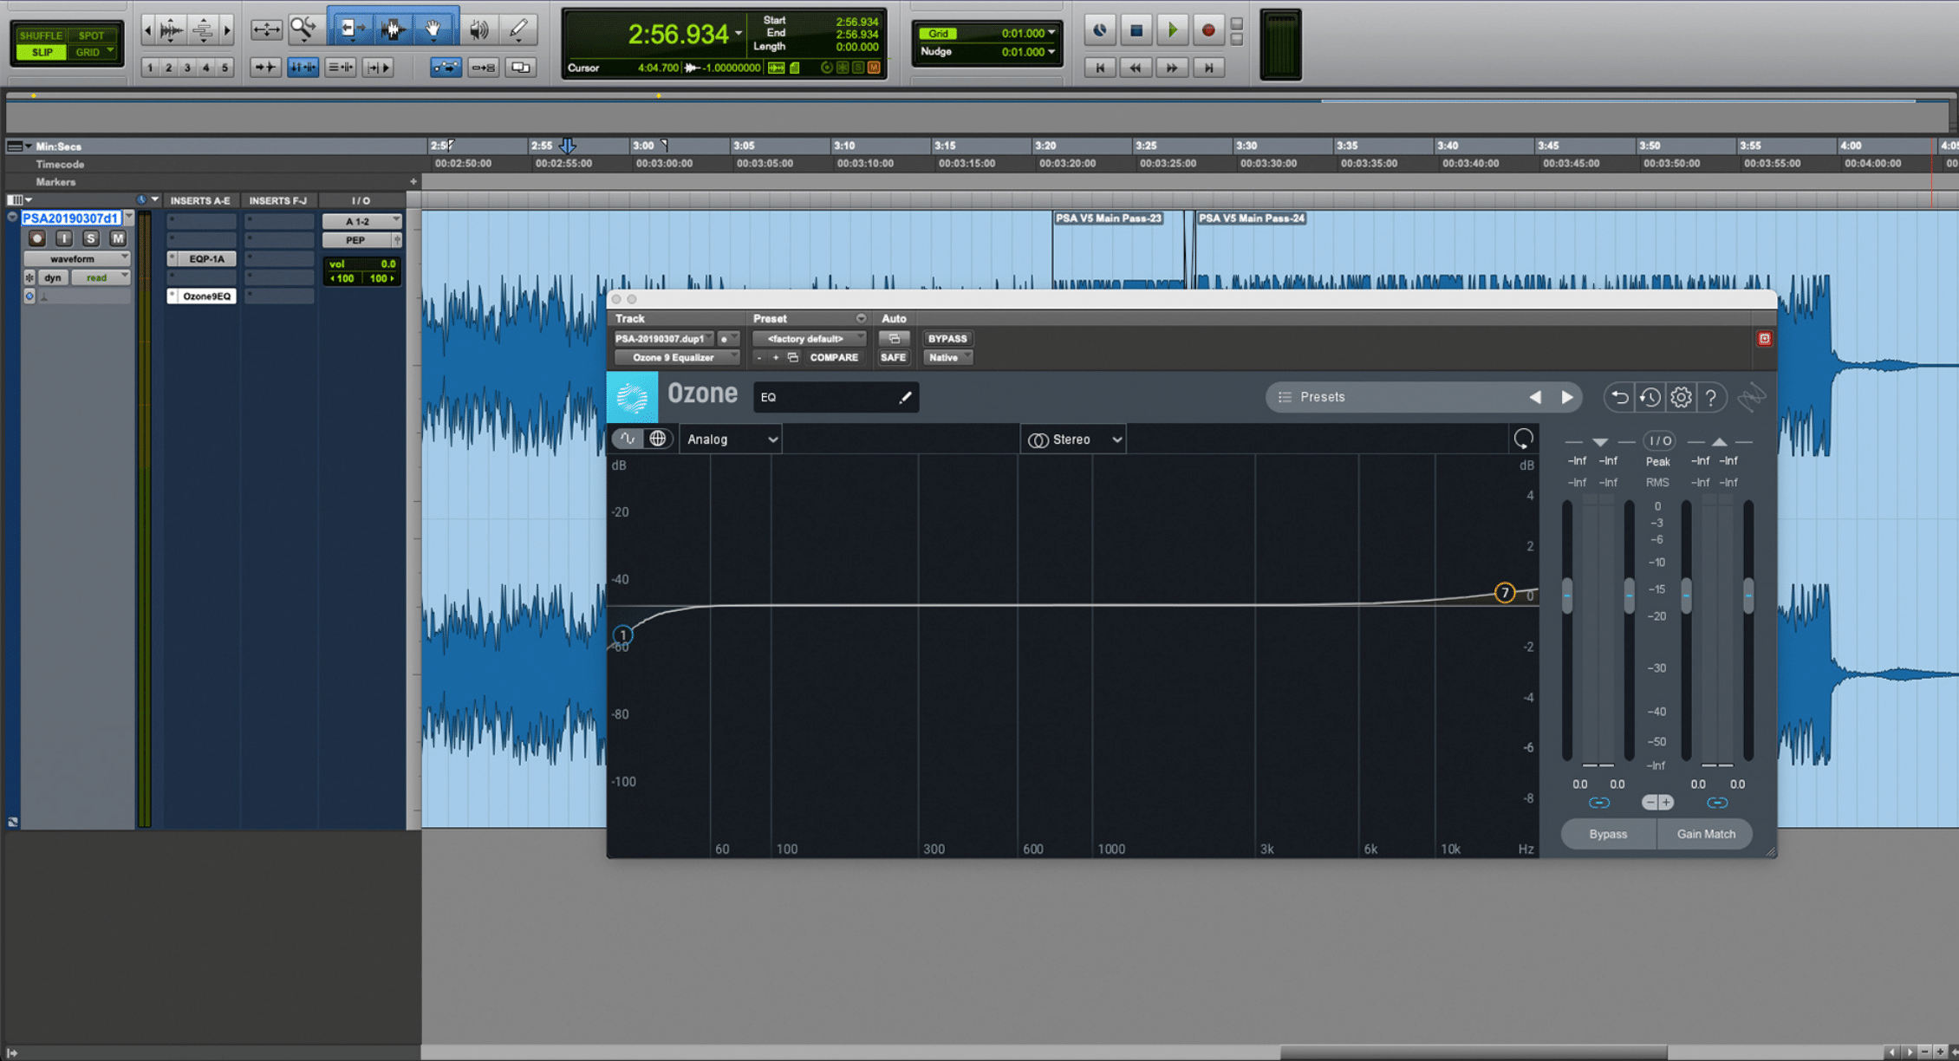Recall zoom preset 3
The width and height of the screenshot is (1959, 1061).
tap(187, 68)
